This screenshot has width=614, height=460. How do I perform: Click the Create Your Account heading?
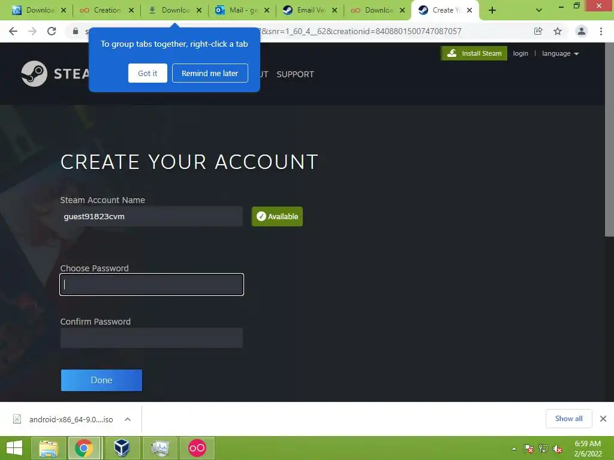tap(189, 162)
